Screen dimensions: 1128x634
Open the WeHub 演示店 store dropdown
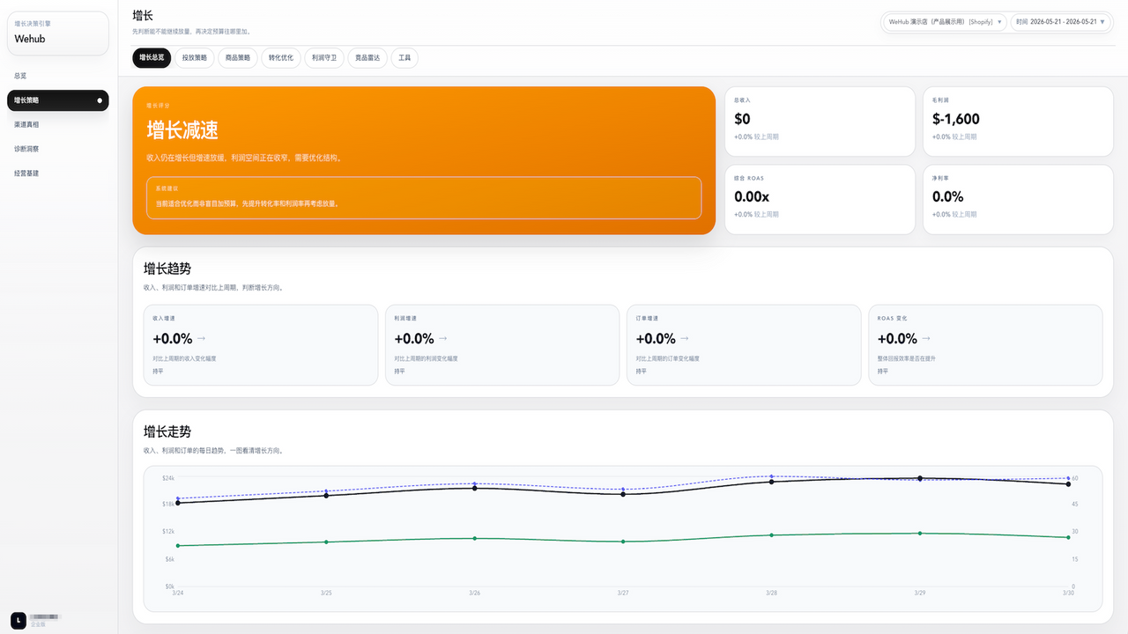pyautogui.click(x=945, y=22)
